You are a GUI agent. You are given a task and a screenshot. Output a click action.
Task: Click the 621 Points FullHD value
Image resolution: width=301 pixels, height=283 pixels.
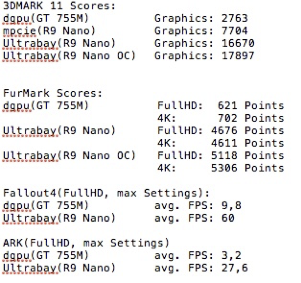coord(251,106)
